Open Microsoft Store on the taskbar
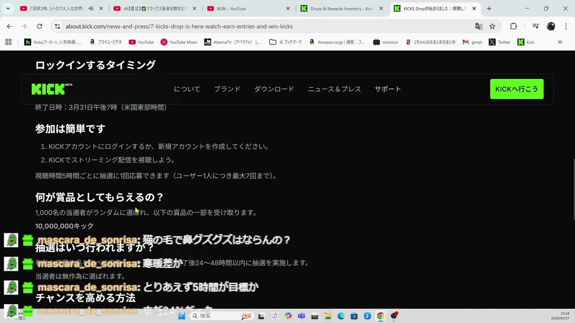This screenshot has height=323, width=575. click(354, 316)
